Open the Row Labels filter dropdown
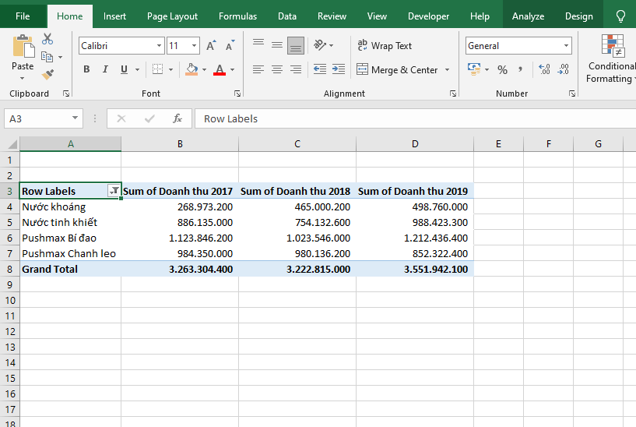 click(114, 191)
